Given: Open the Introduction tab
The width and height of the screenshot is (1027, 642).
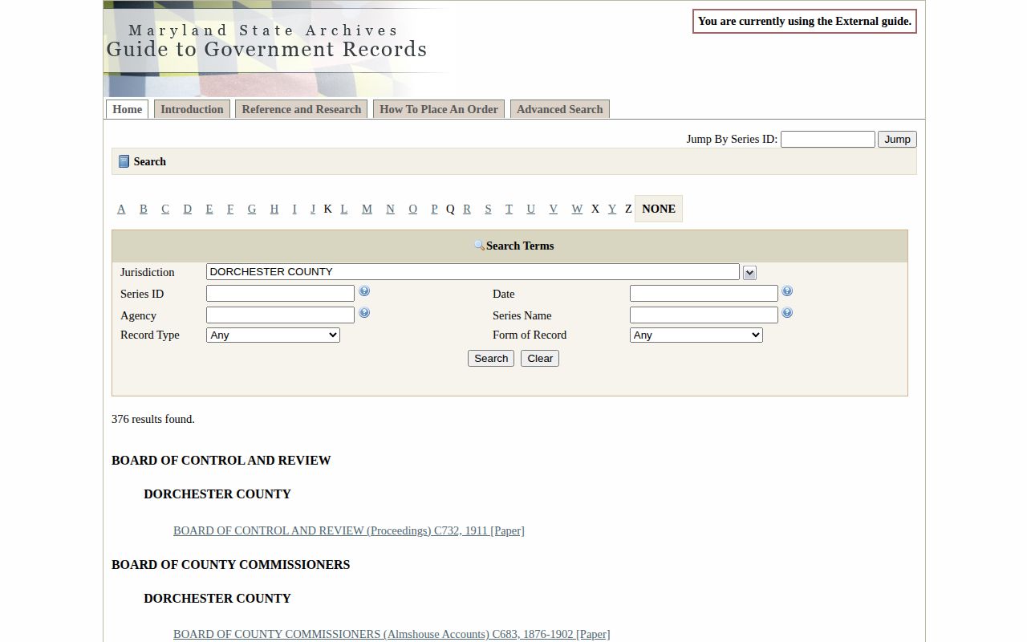Looking at the screenshot, I should (x=192, y=109).
